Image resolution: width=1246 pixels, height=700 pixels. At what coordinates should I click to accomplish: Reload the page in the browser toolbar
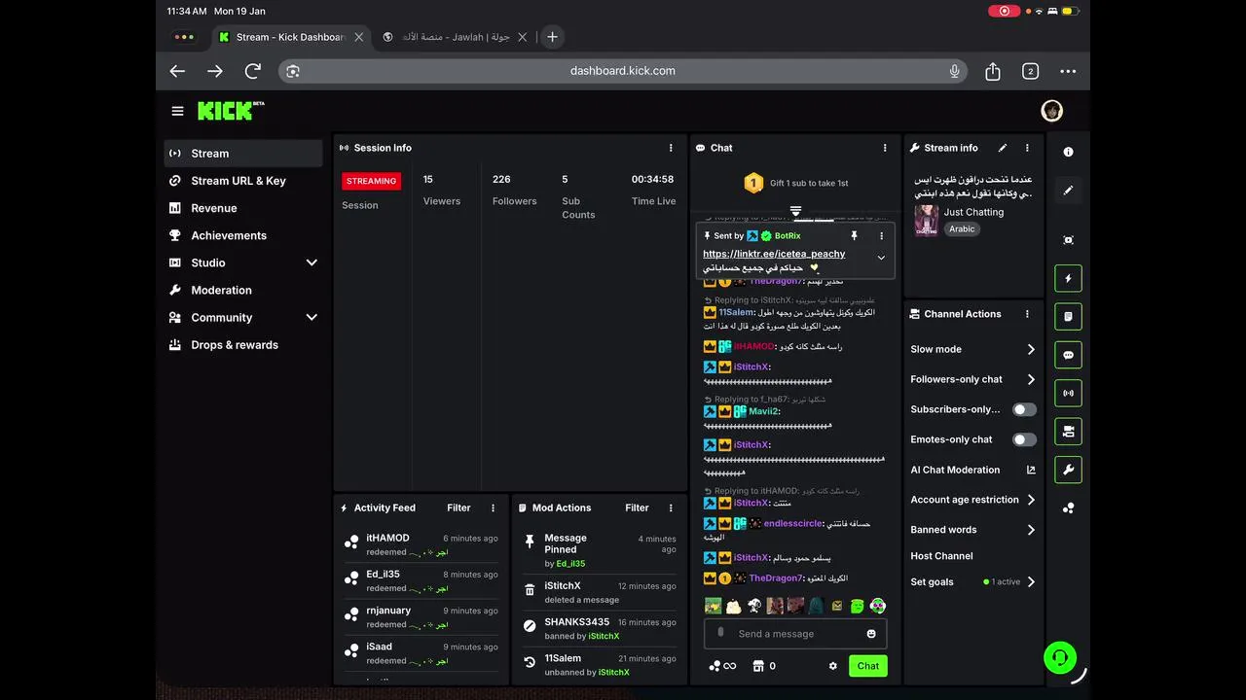(x=252, y=71)
